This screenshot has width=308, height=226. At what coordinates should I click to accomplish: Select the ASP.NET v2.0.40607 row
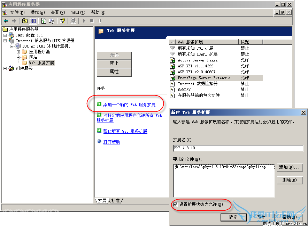click(x=216, y=72)
